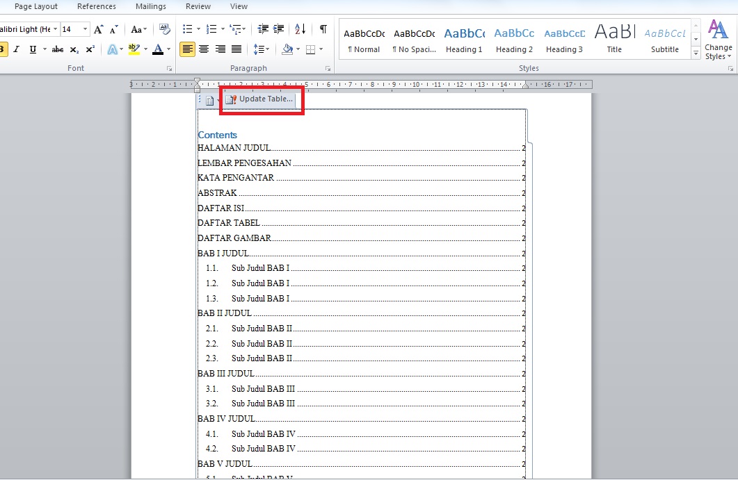The width and height of the screenshot is (738, 480).
Task: Apply the Text Effects icon
Action: click(113, 49)
